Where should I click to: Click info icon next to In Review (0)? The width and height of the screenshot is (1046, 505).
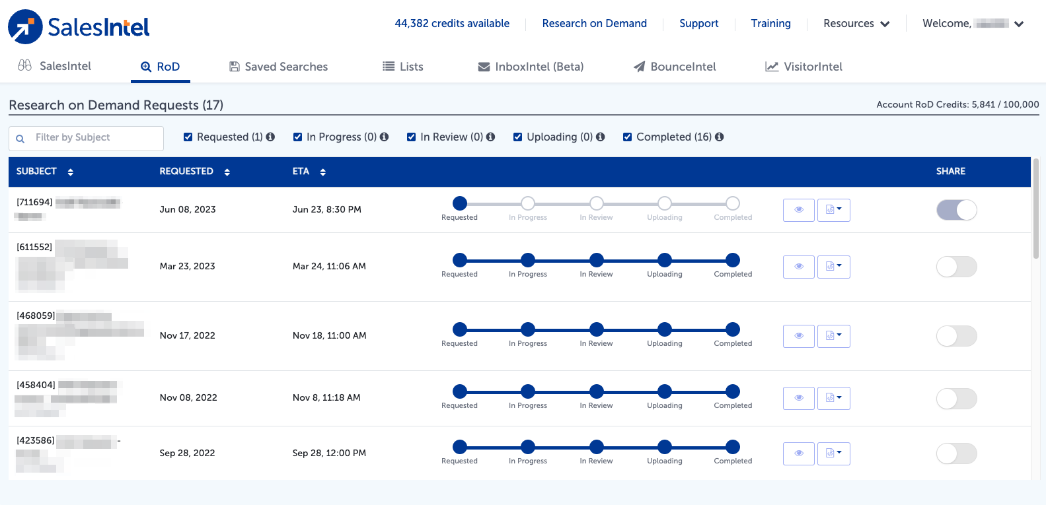490,137
